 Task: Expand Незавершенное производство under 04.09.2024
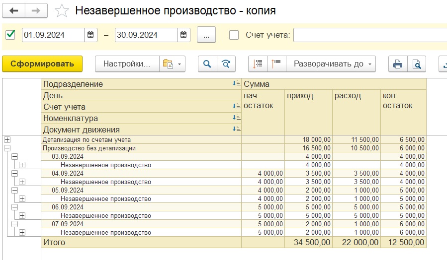(x=22, y=182)
